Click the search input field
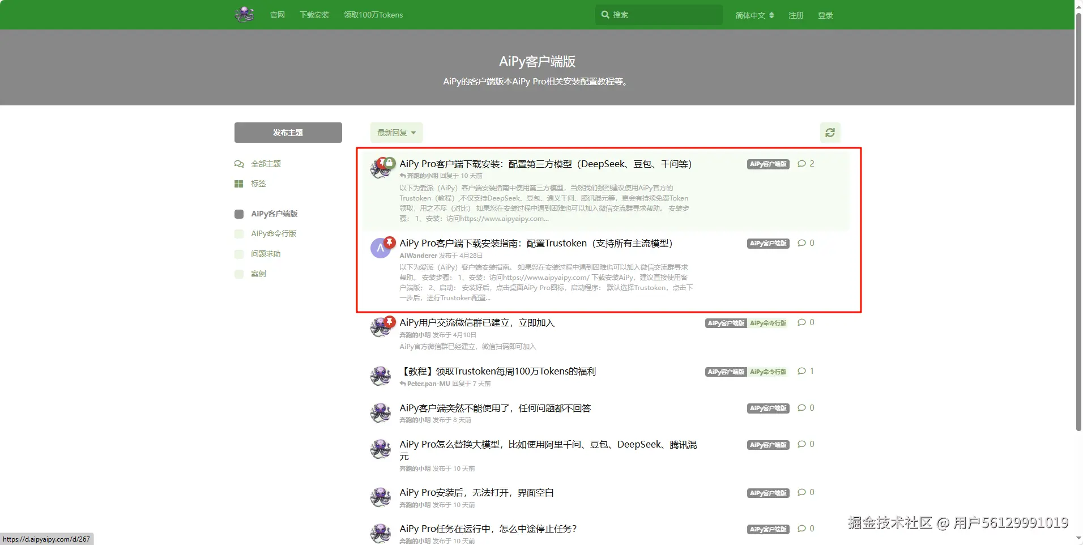Image resolution: width=1083 pixels, height=545 pixels. point(659,15)
